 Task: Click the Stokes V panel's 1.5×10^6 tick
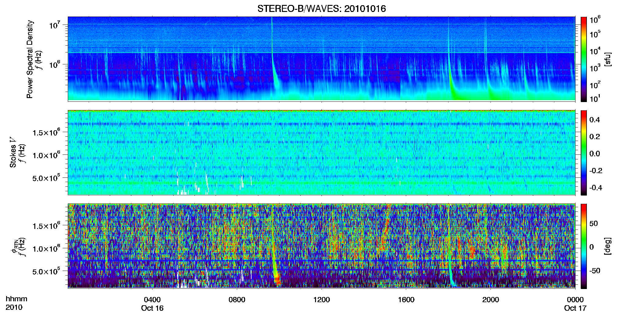[x=46, y=132]
